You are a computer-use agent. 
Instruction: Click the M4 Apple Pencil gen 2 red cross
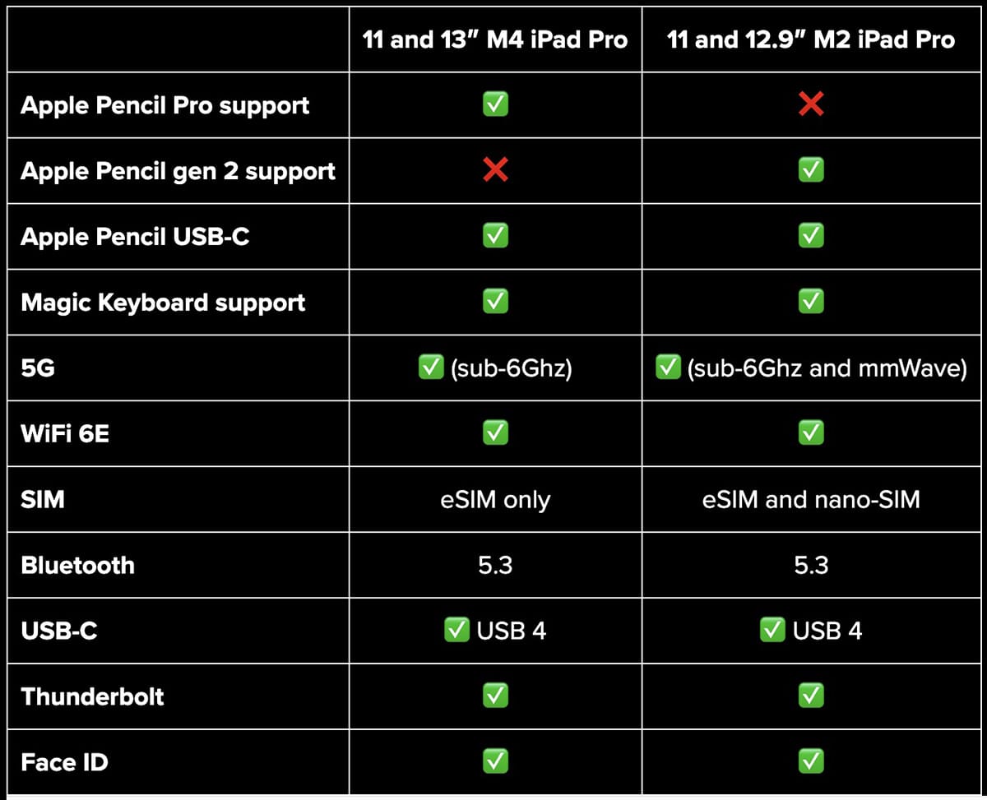pos(494,170)
